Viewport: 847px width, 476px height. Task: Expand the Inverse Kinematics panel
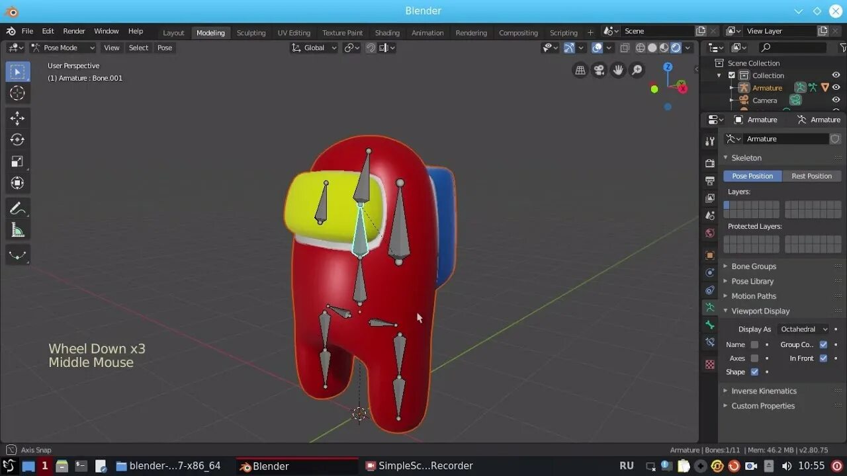(x=764, y=391)
